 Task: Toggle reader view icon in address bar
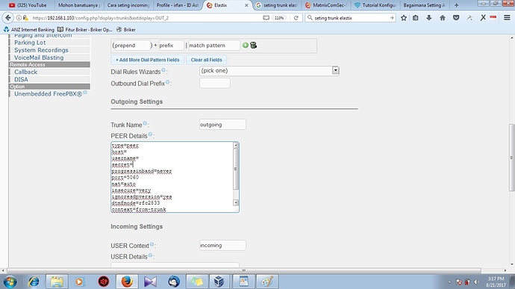click(x=266, y=18)
